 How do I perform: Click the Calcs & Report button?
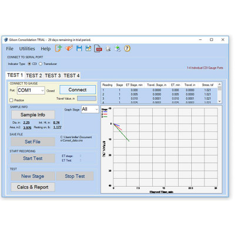[x=33, y=187]
